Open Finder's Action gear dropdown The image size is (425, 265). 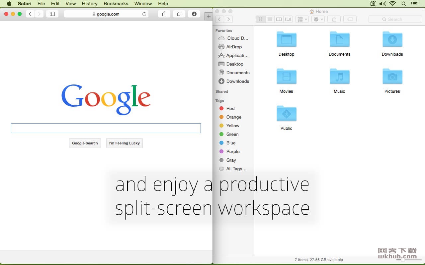tap(318, 19)
